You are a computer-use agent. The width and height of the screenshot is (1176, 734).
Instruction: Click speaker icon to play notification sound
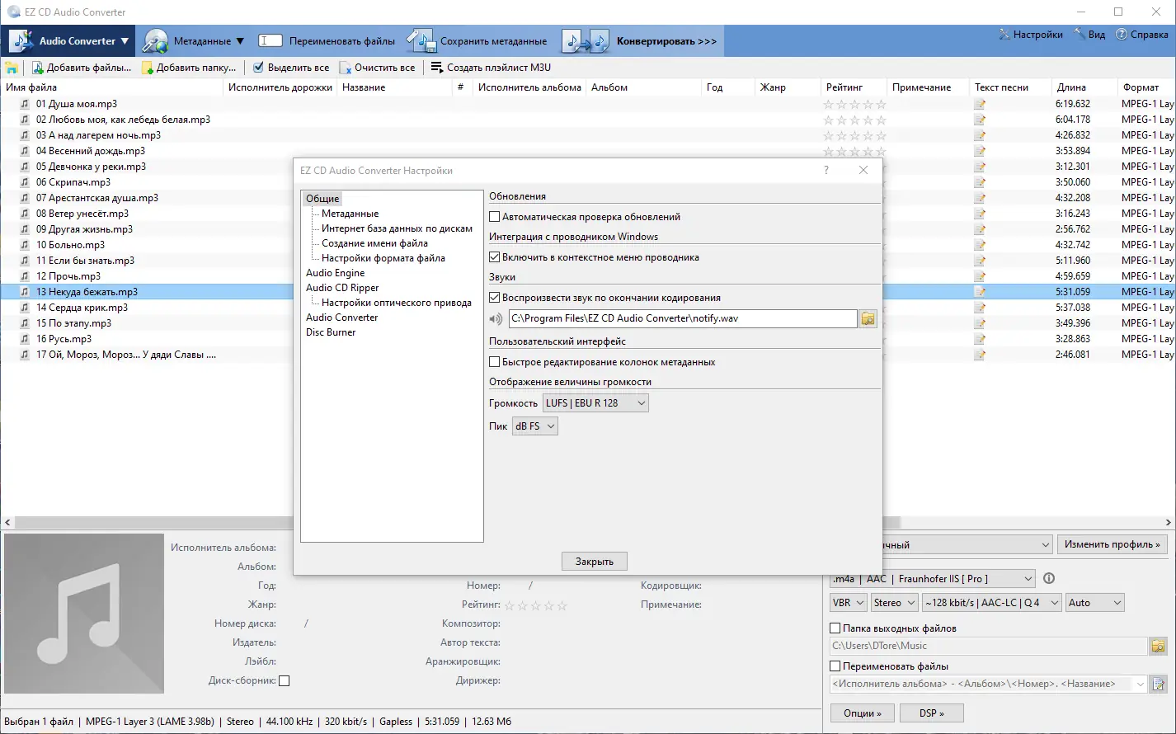496,319
